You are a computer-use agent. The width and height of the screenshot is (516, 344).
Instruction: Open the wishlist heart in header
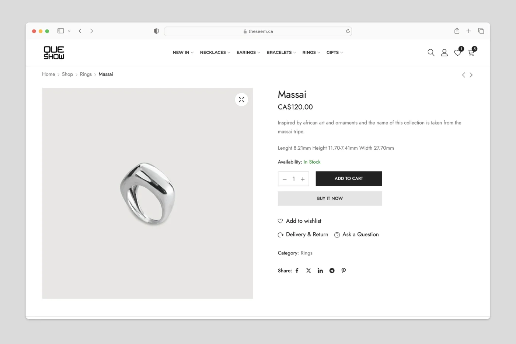(457, 53)
